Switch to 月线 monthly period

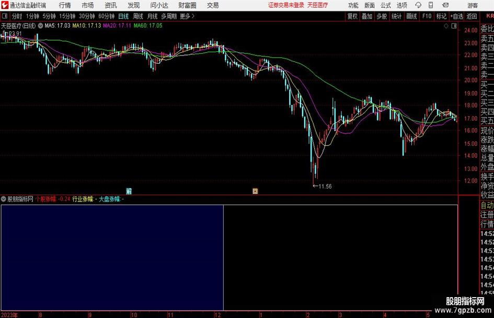(152, 16)
